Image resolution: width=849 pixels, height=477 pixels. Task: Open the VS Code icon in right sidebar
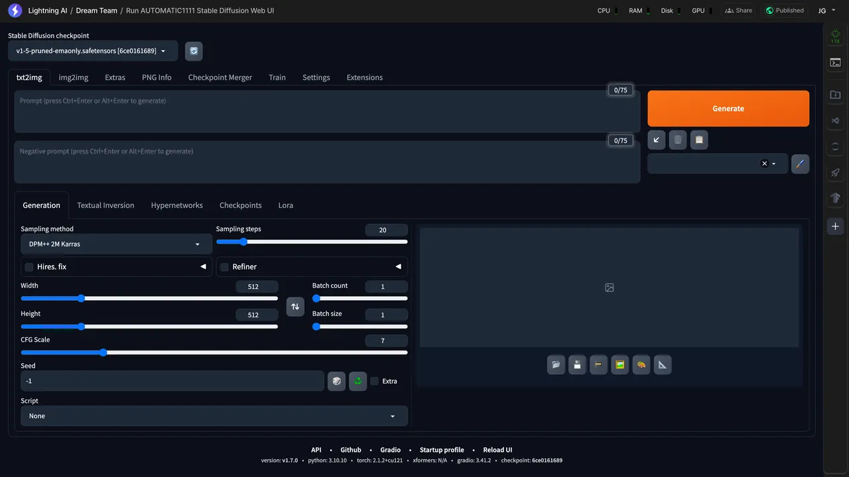[x=835, y=121]
